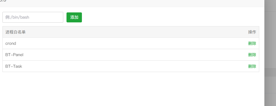Focus the 例:/bin/bash input field

(33, 17)
